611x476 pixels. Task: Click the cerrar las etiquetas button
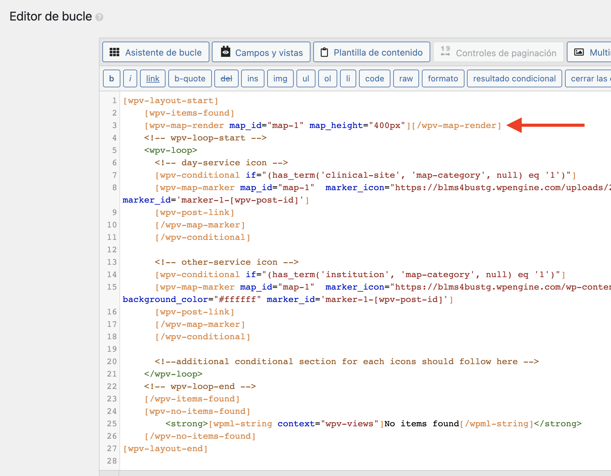click(588, 79)
